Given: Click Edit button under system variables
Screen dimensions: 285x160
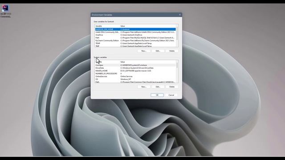Looking at the screenshot, I should coord(158,87).
